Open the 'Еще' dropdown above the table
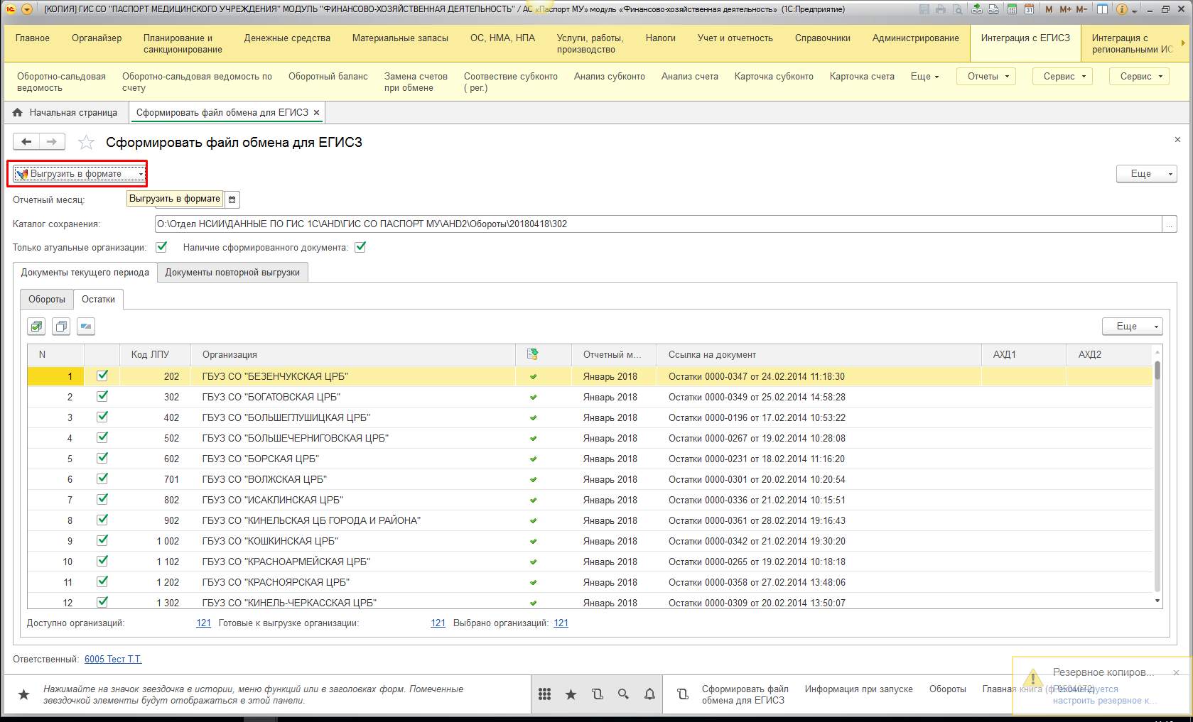The height and width of the screenshot is (722, 1193). 1131,327
